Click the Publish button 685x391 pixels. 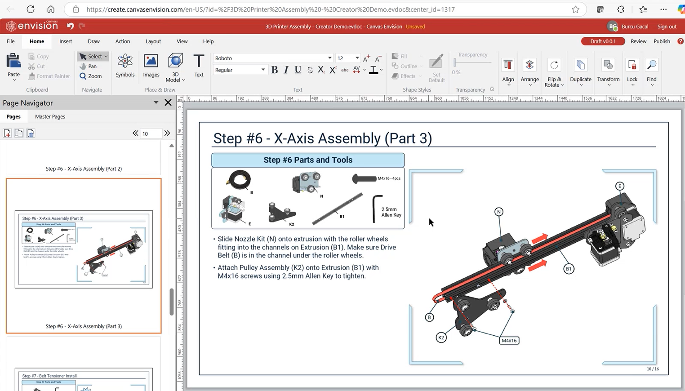pos(662,41)
